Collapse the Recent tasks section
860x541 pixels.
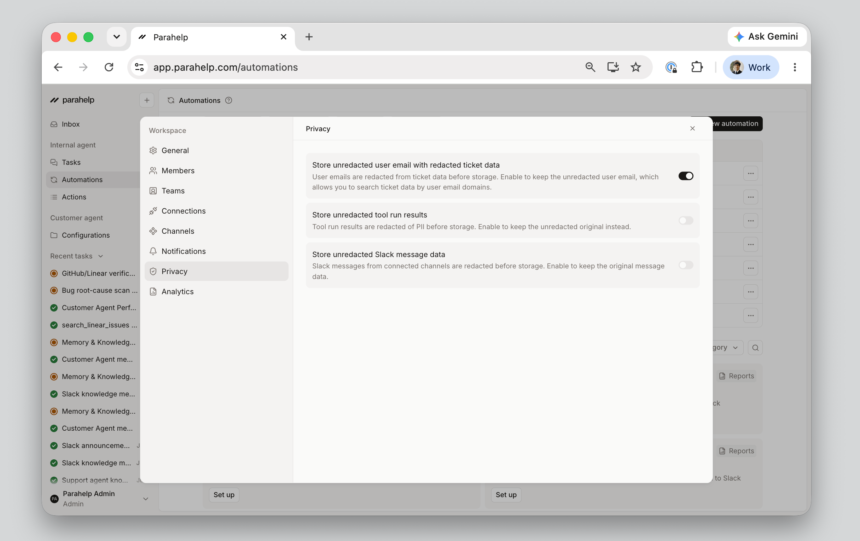point(76,256)
